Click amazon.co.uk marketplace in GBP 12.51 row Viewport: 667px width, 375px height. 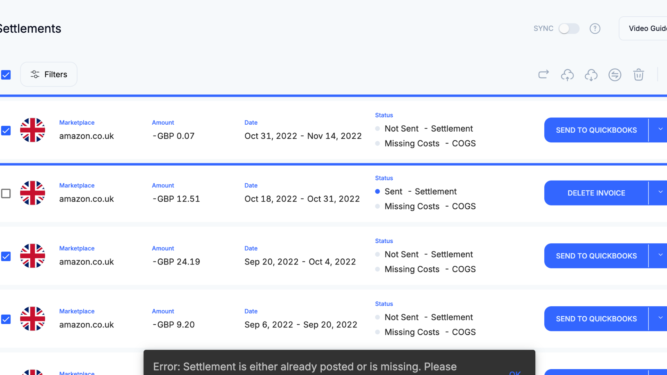click(87, 199)
